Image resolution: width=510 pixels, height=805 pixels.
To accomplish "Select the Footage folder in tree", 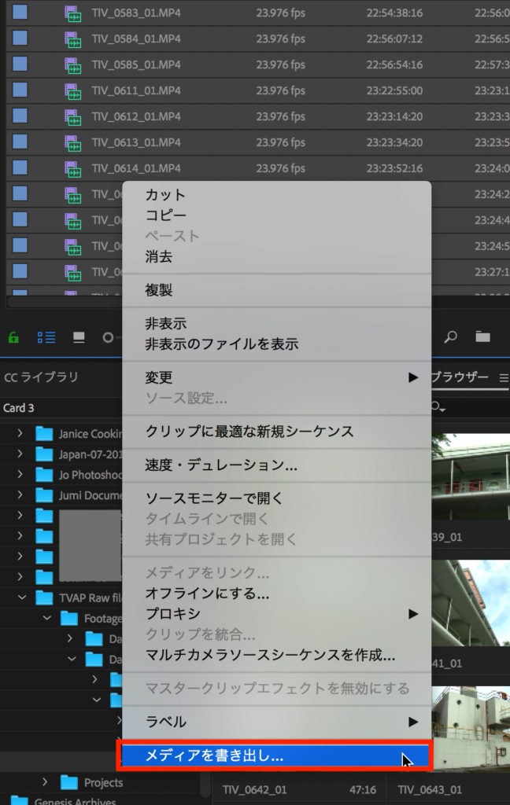I will click(102, 619).
